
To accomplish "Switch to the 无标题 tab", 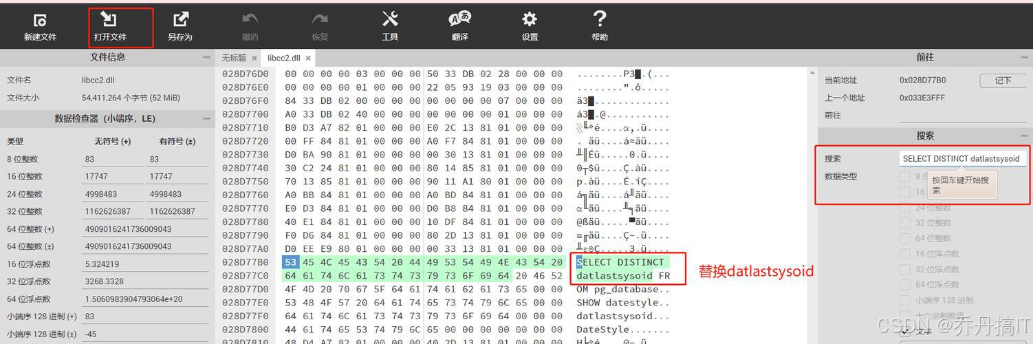I will click(x=234, y=58).
